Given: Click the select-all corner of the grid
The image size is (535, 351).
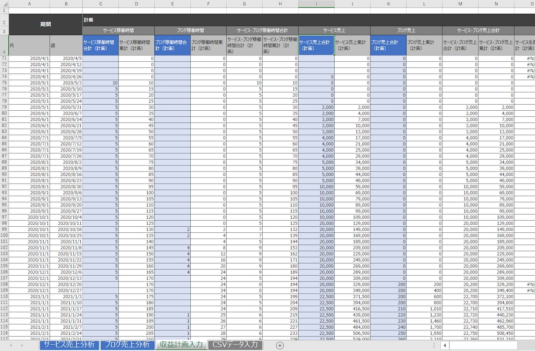Looking at the screenshot, I should (x=4, y=4).
